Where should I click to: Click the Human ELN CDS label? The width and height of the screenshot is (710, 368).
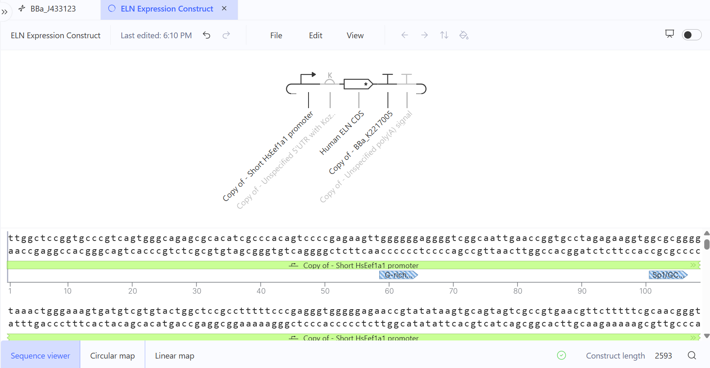[342, 133]
